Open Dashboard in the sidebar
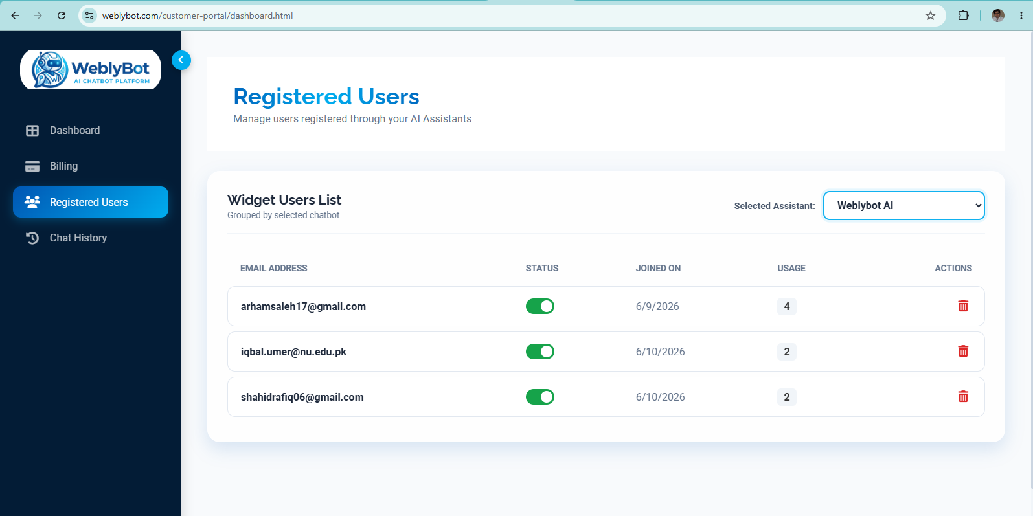The image size is (1033, 516). (x=91, y=131)
